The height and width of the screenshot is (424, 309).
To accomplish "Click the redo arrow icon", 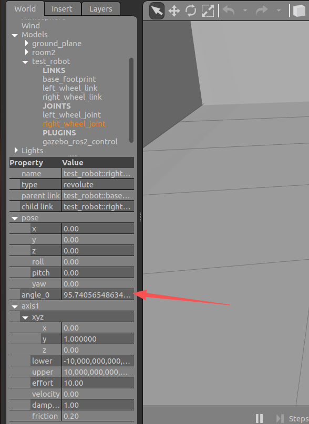I will pos(262,11).
